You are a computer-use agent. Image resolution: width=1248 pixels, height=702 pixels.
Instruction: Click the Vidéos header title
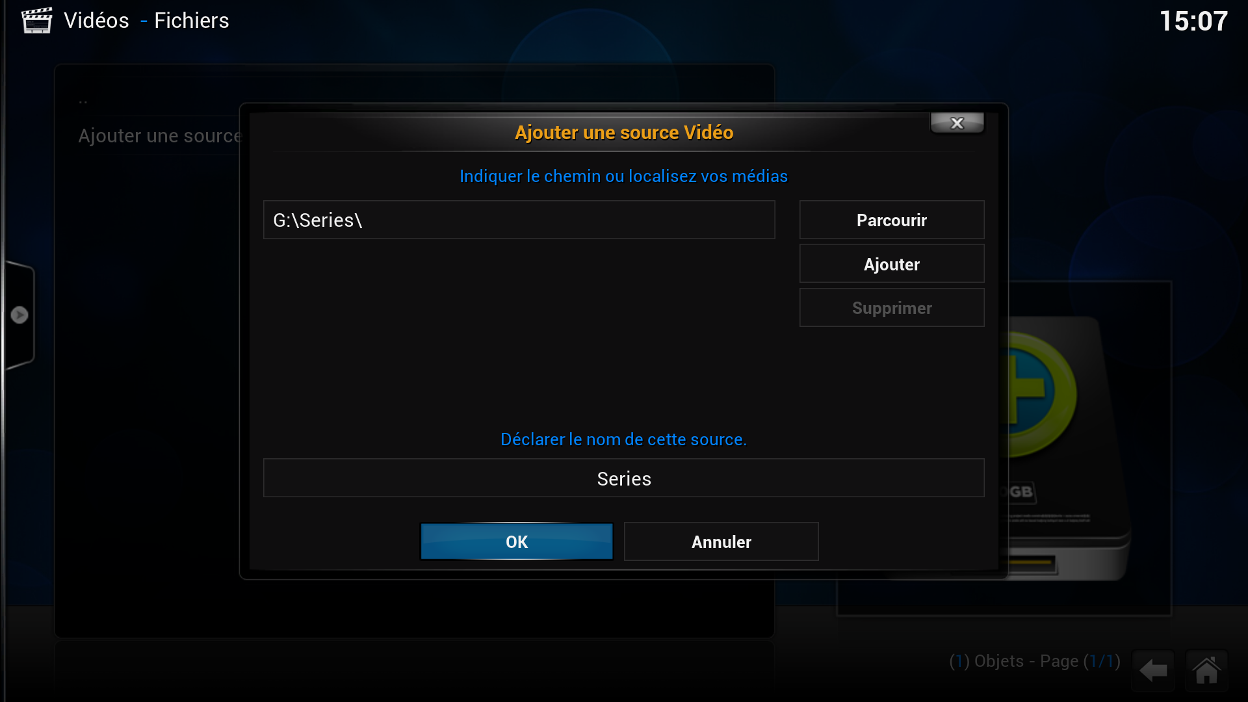pos(96,20)
